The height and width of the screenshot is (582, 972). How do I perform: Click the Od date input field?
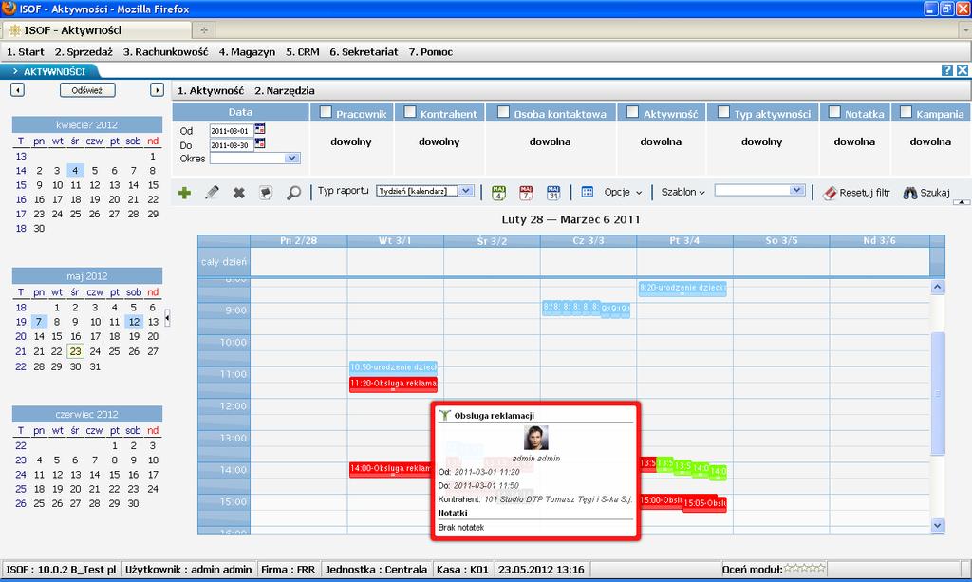(231, 130)
